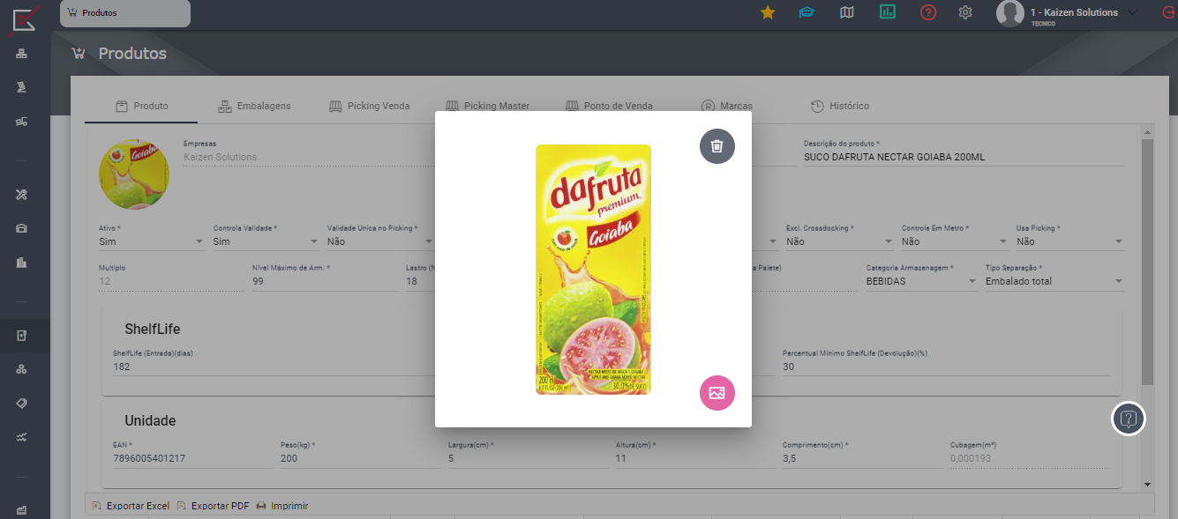Click the user avatar picture
This screenshot has height=519, width=1178.
point(1010,13)
